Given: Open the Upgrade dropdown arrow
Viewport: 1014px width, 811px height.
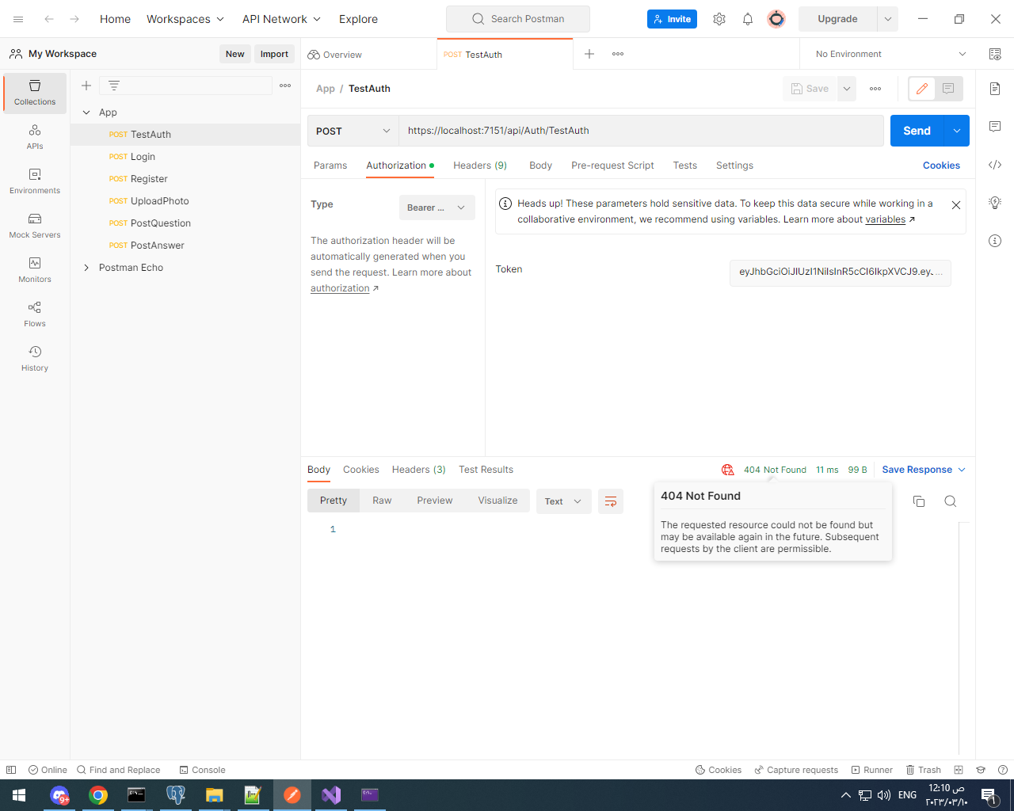Looking at the screenshot, I should click(x=888, y=19).
